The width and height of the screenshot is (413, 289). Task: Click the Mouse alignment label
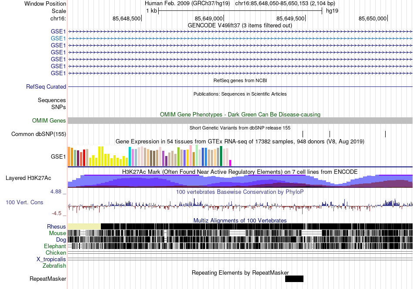57,233
